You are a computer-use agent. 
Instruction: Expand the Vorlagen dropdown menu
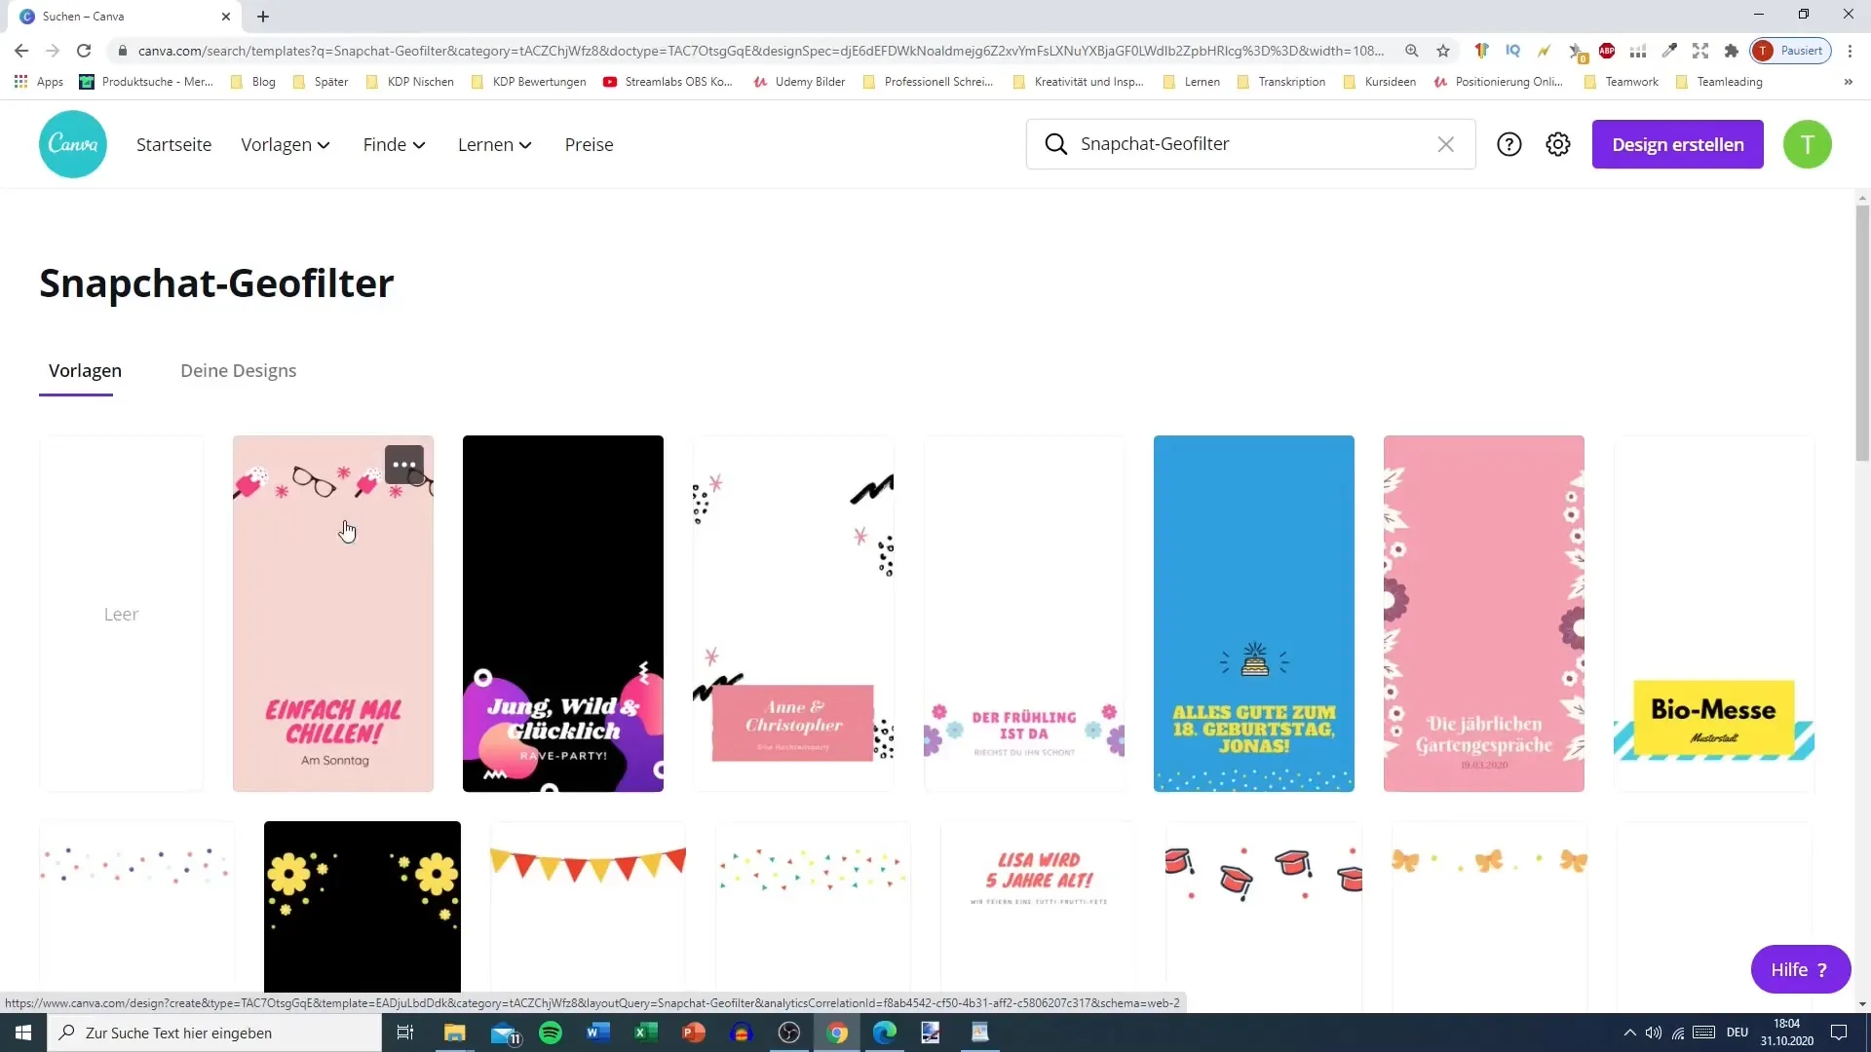click(286, 144)
